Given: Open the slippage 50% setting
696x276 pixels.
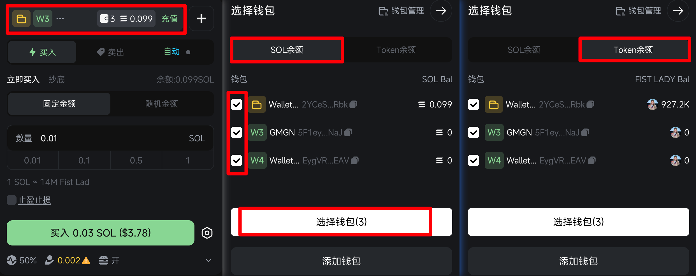Looking at the screenshot, I should click(22, 260).
